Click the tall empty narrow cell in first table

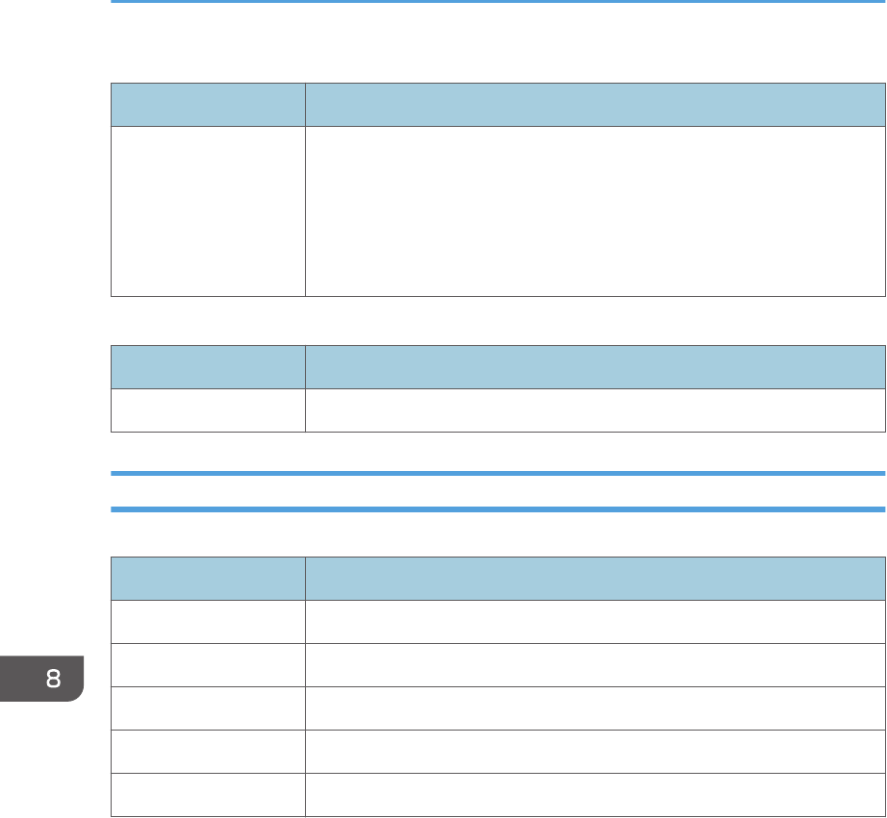click(208, 211)
